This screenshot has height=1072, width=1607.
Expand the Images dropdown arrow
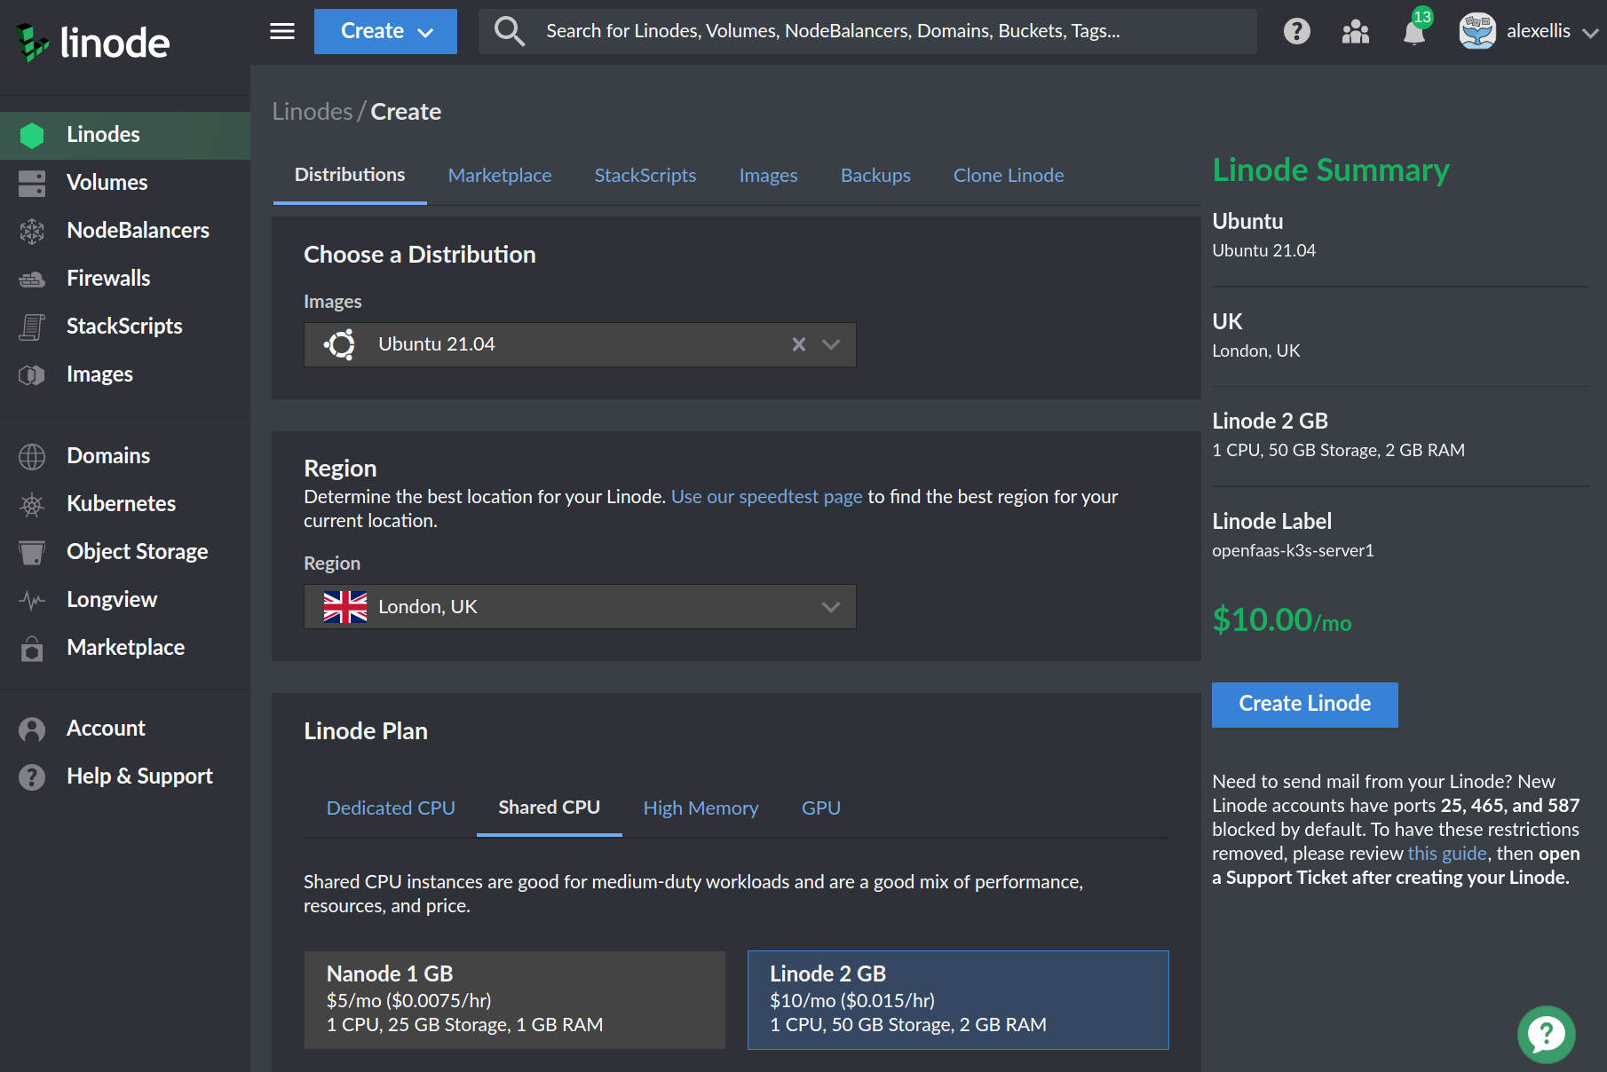click(x=831, y=344)
